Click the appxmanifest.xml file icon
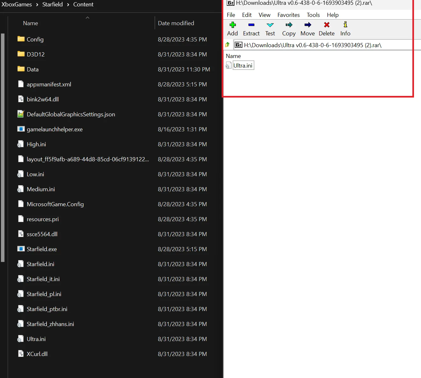The image size is (421, 378). (x=21, y=84)
